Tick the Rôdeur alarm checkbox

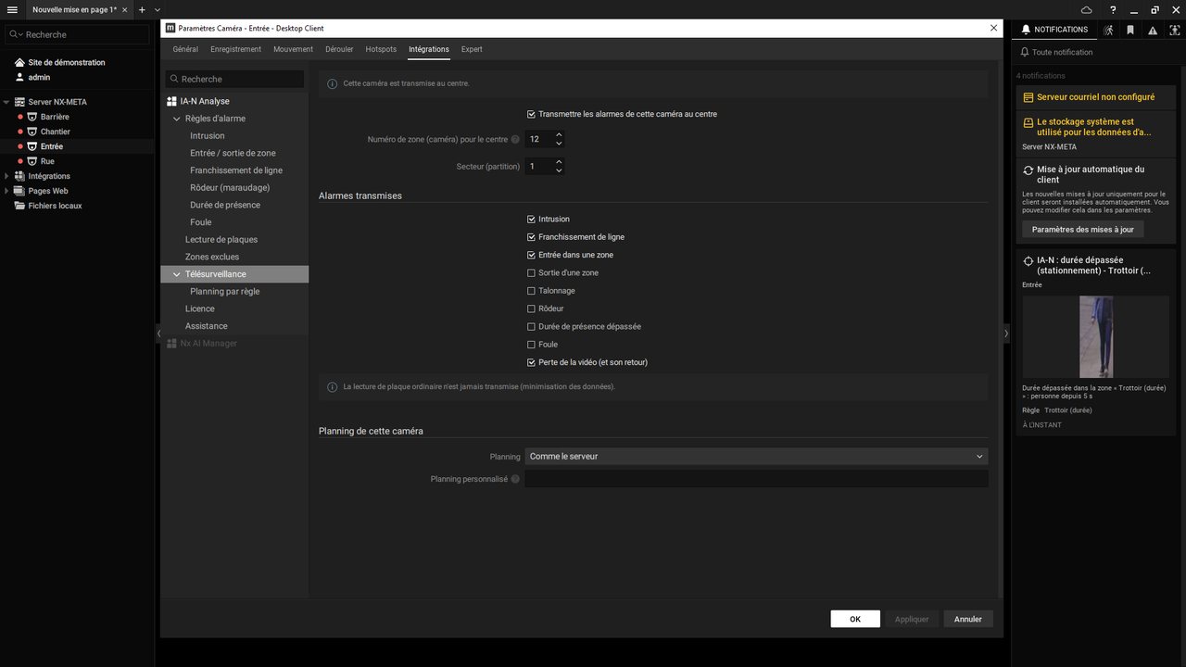click(531, 308)
